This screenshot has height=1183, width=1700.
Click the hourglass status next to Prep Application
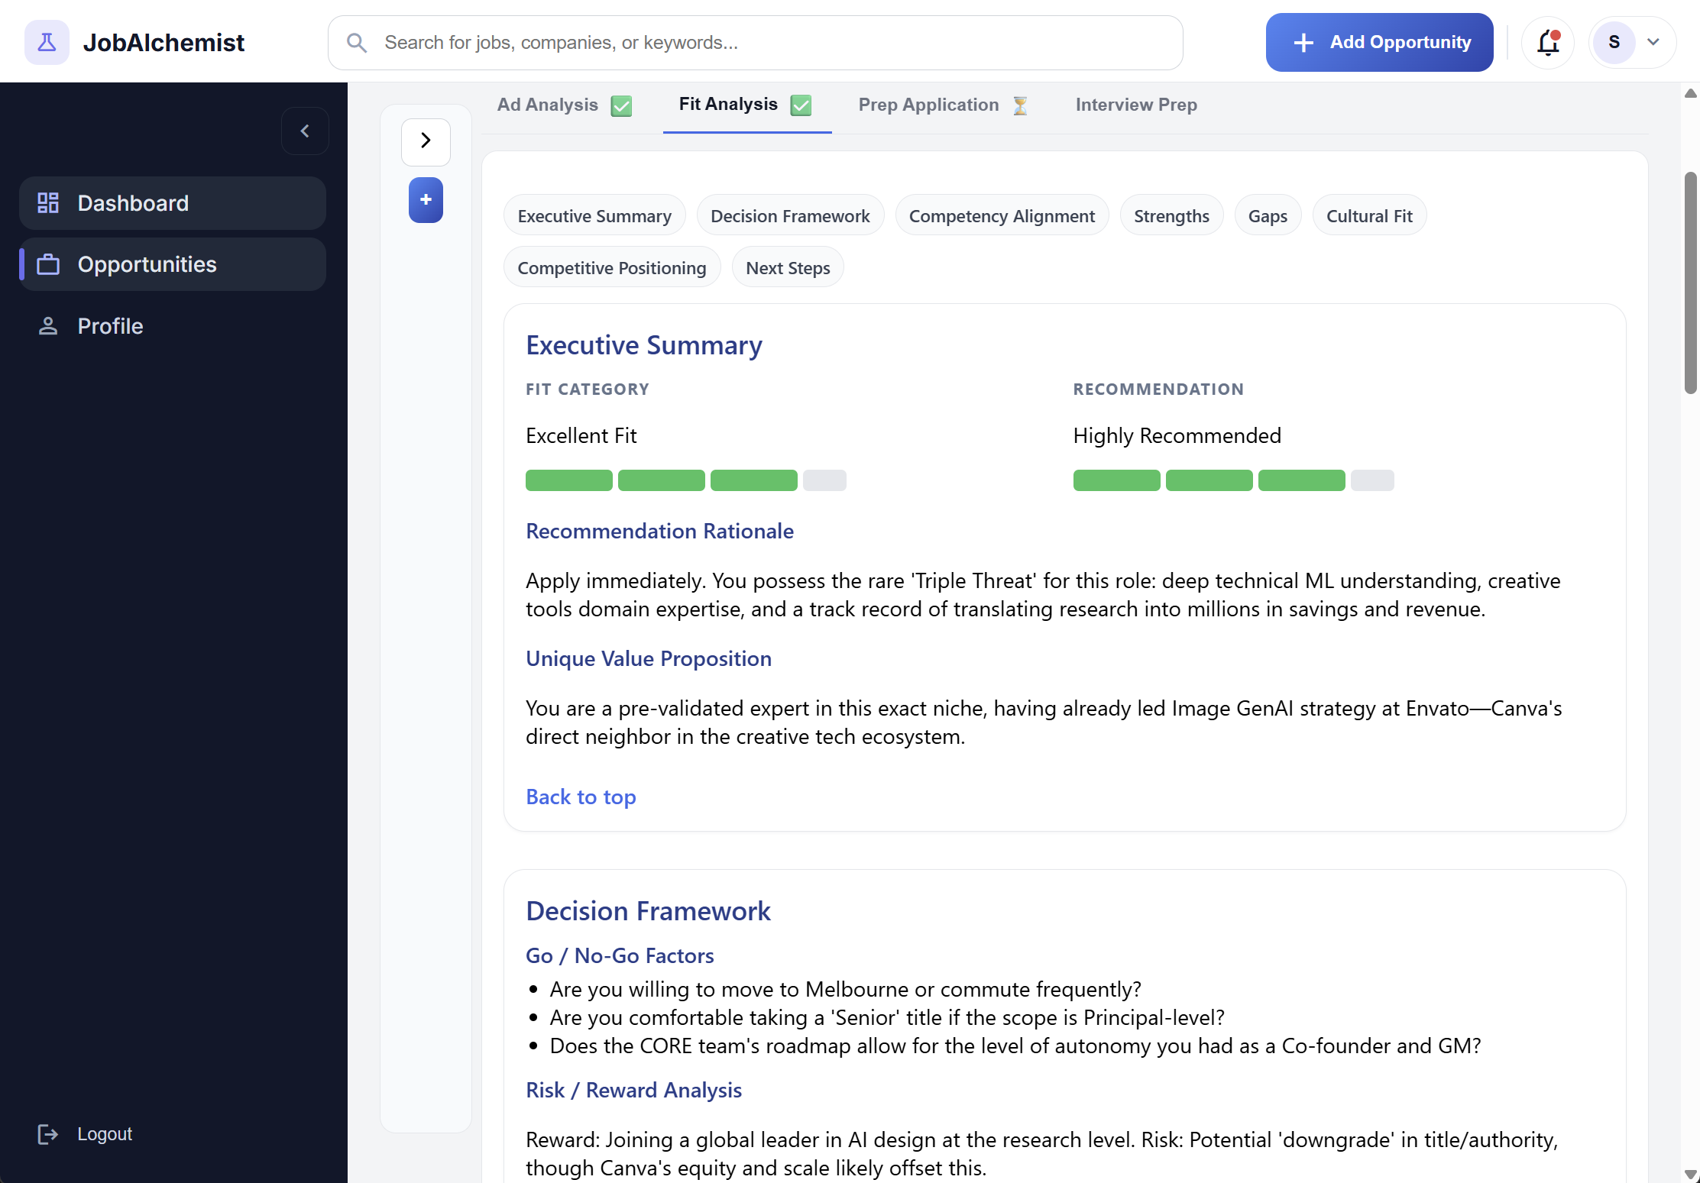coord(1020,105)
